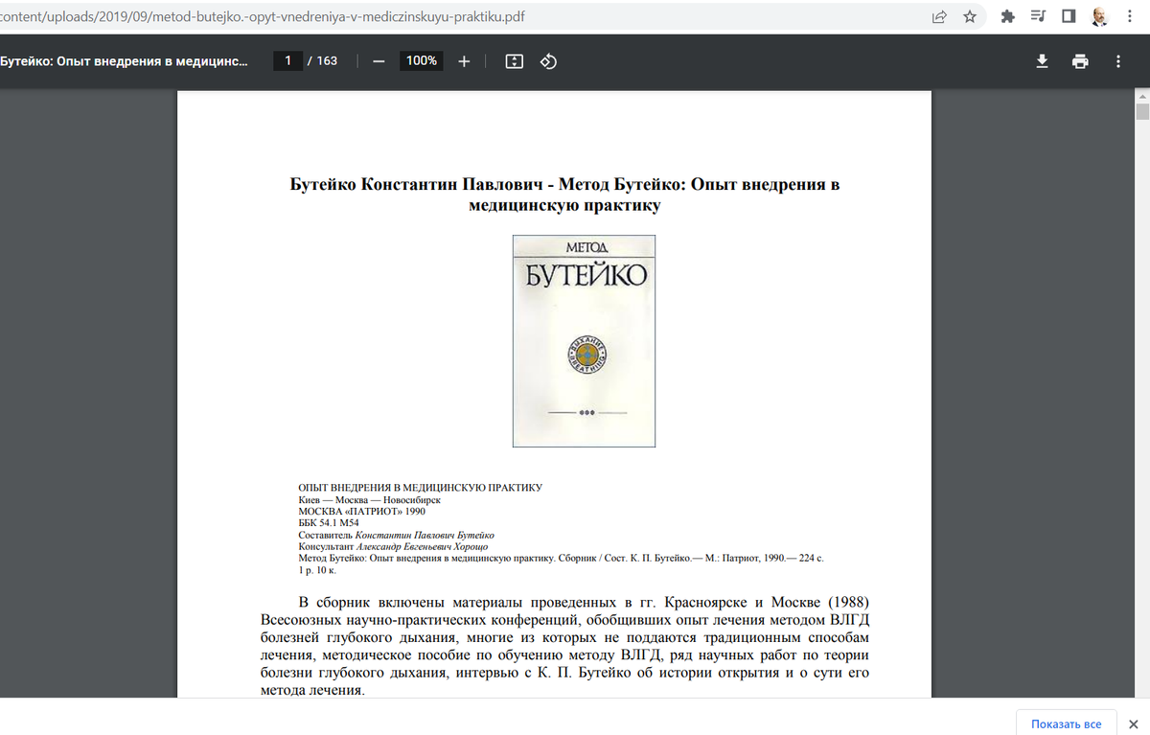Click the zoom level field showing 100%

coord(422,60)
